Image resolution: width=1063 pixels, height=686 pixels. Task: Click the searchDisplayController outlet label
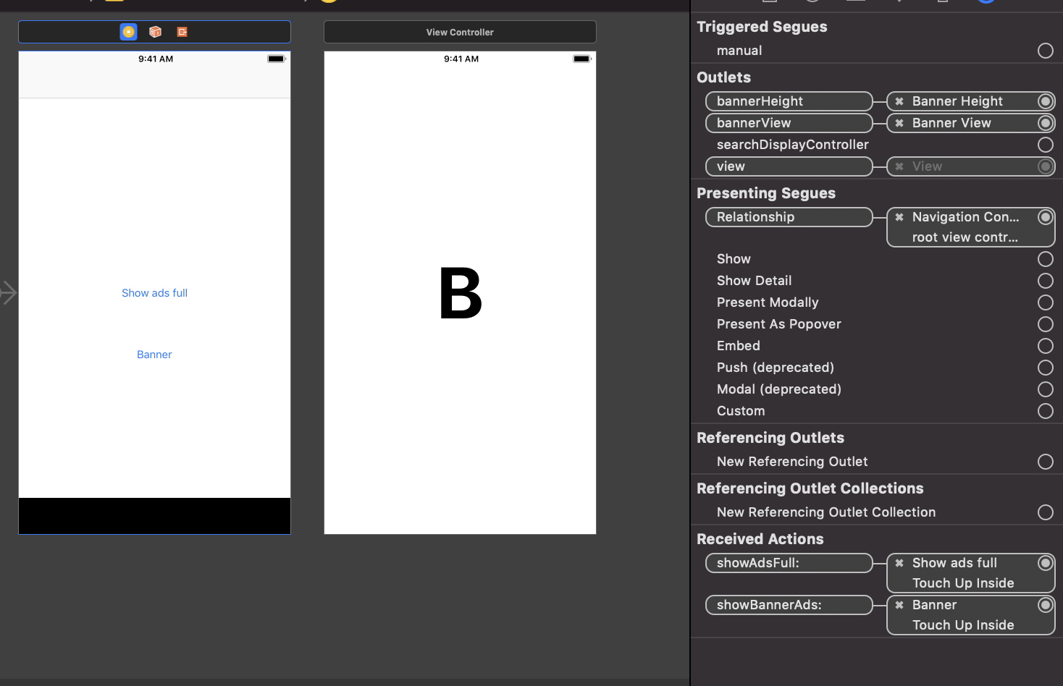click(x=792, y=145)
